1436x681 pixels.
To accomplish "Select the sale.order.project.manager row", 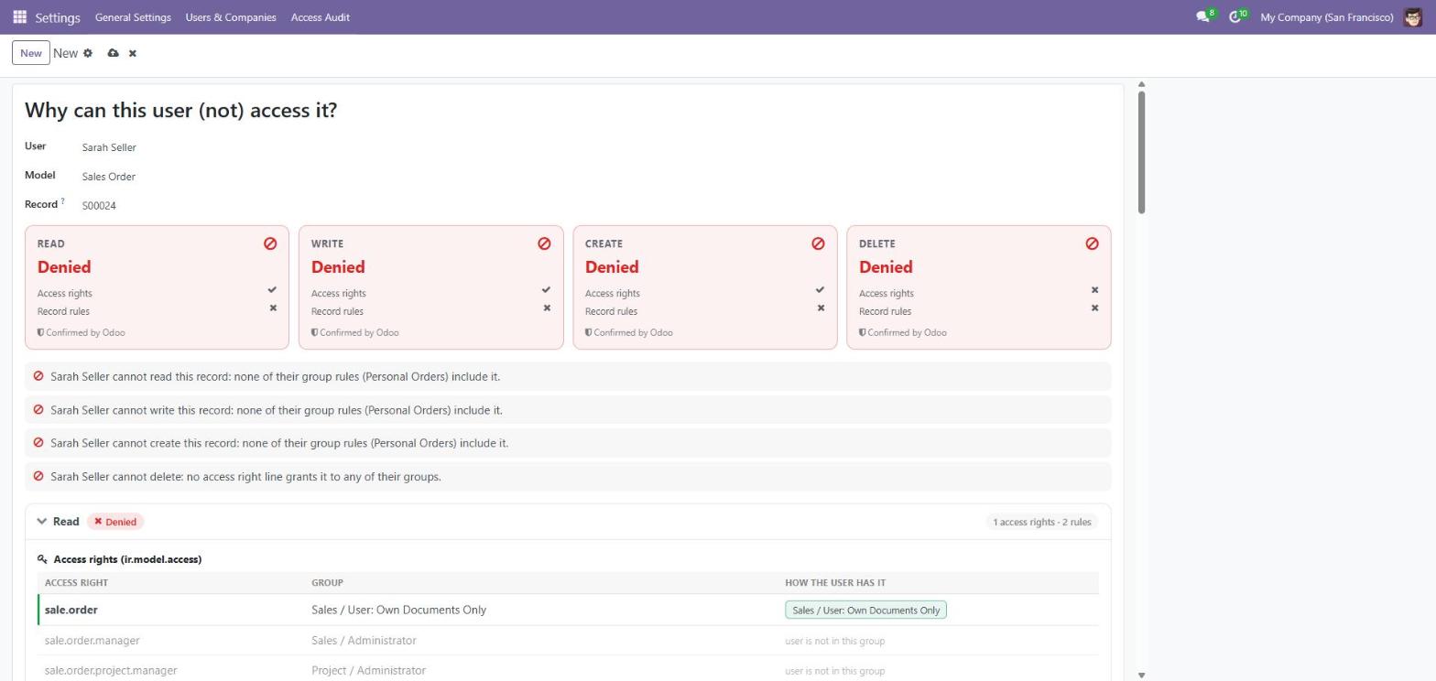I will (568, 671).
